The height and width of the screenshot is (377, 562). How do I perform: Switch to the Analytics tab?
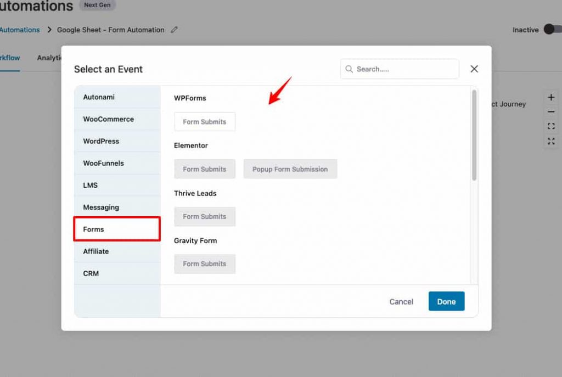coord(49,58)
